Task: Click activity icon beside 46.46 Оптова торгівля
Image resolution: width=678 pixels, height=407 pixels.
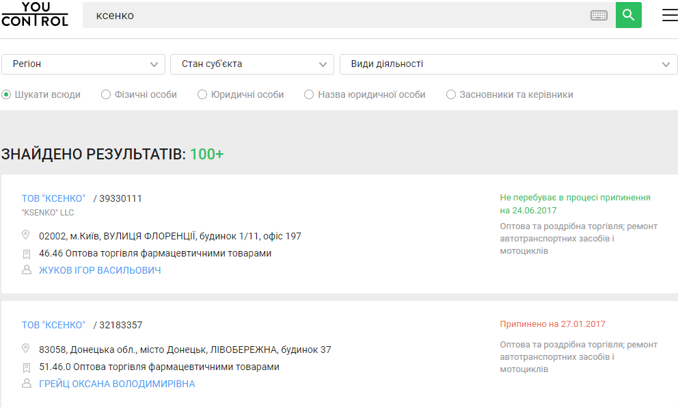Action: [27, 253]
